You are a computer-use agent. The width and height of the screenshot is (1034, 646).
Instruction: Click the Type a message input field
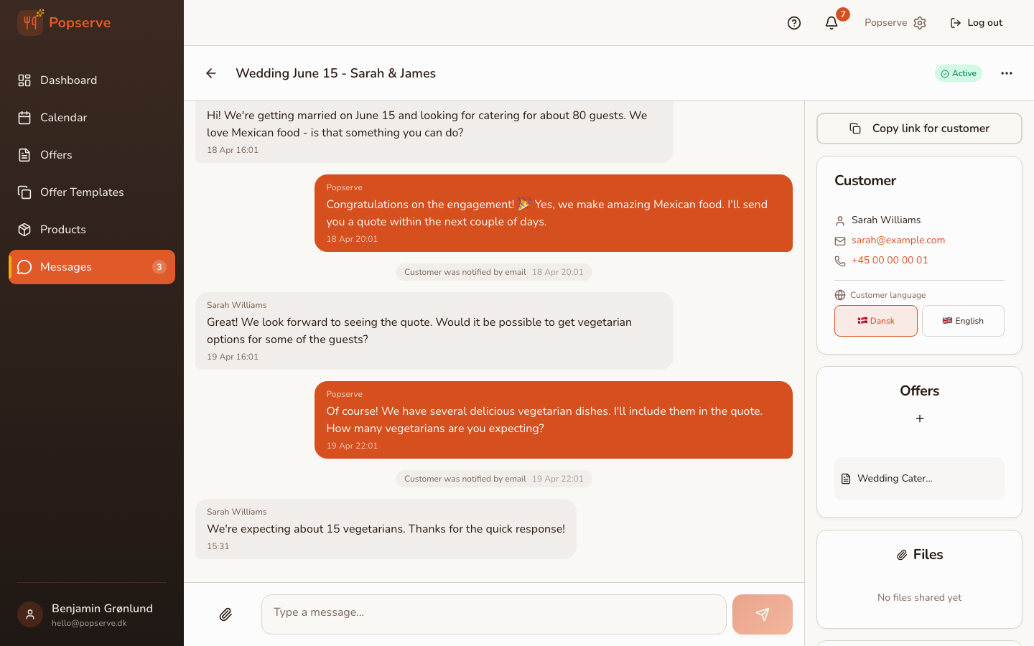493,614
